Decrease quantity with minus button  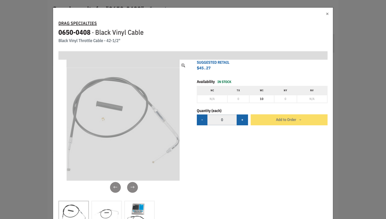tap(202, 120)
